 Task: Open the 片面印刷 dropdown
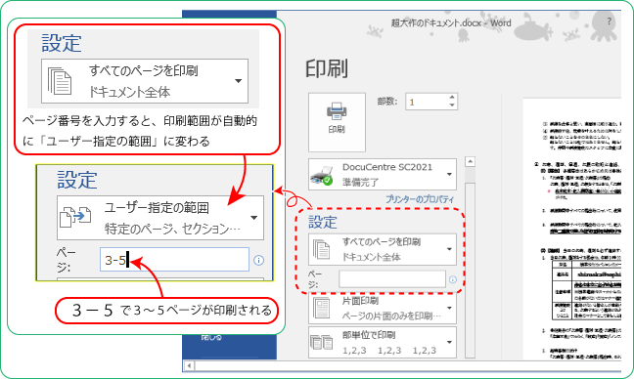(x=383, y=309)
